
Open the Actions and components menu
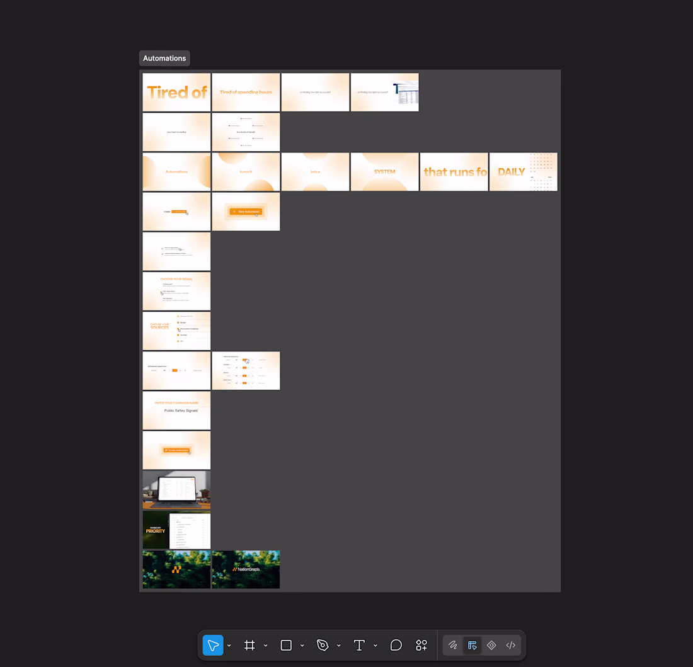421,646
